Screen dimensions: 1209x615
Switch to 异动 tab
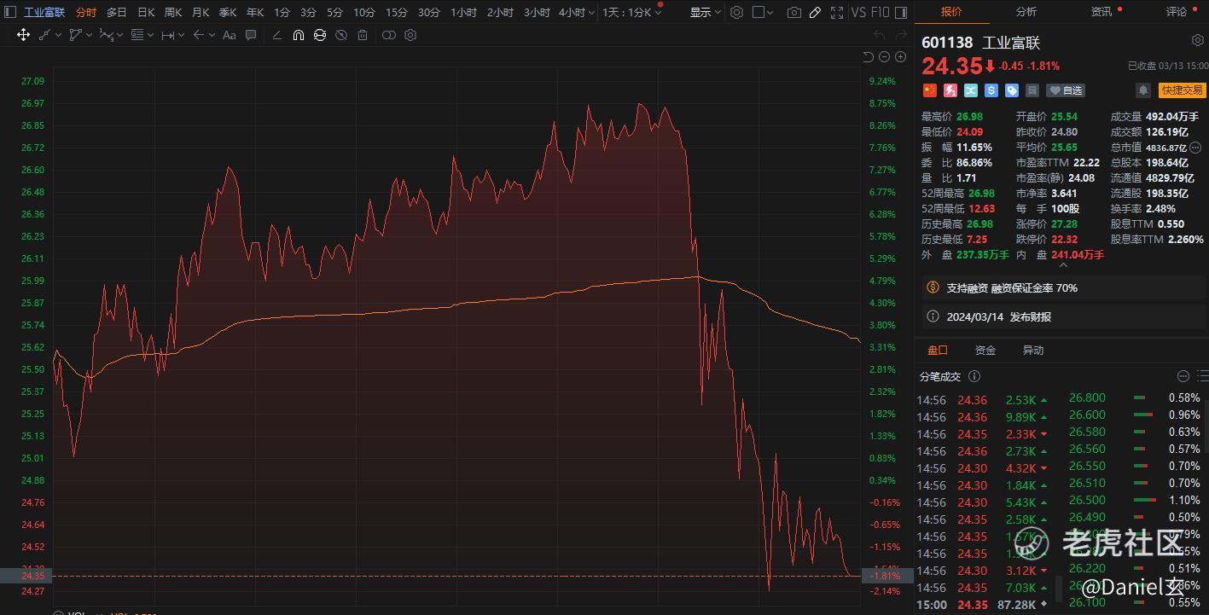1033,351
